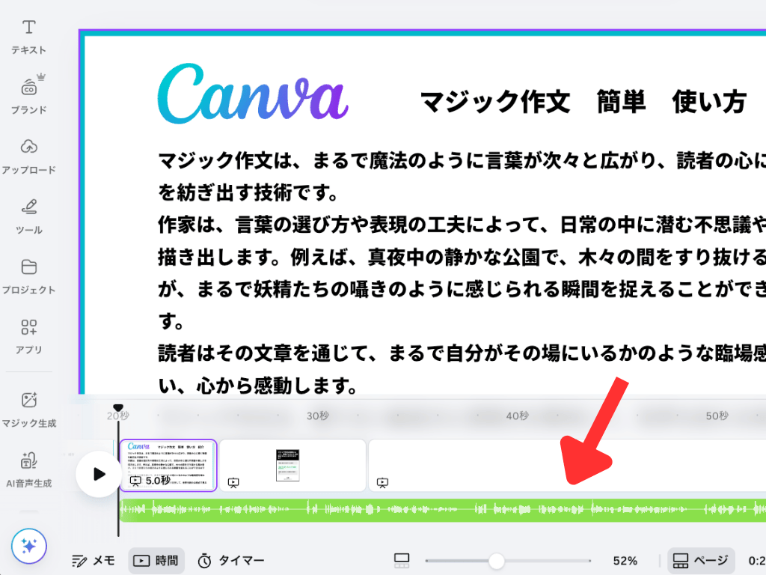Open the プロジェクト (Projects) panel
This screenshot has width=766, height=575.
[x=29, y=277]
